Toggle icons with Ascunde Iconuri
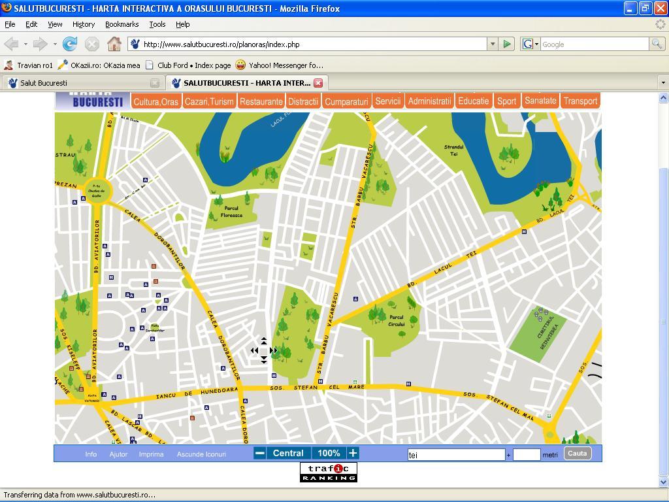The height and width of the screenshot is (502, 669). tap(201, 454)
